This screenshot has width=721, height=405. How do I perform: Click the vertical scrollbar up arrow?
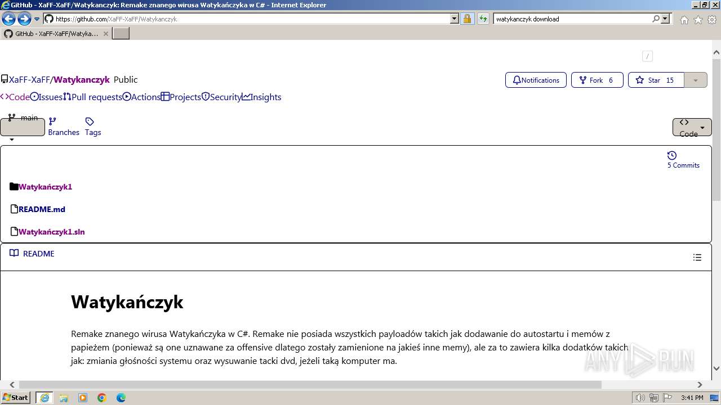tap(716, 52)
